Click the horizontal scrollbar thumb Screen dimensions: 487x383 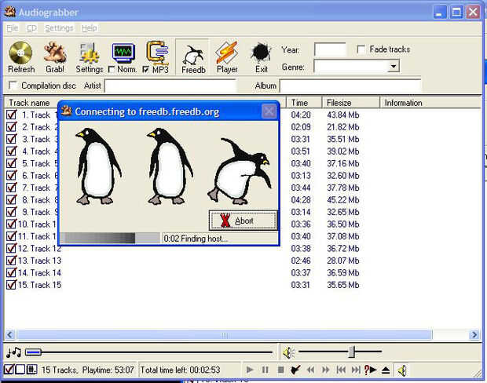point(224,335)
